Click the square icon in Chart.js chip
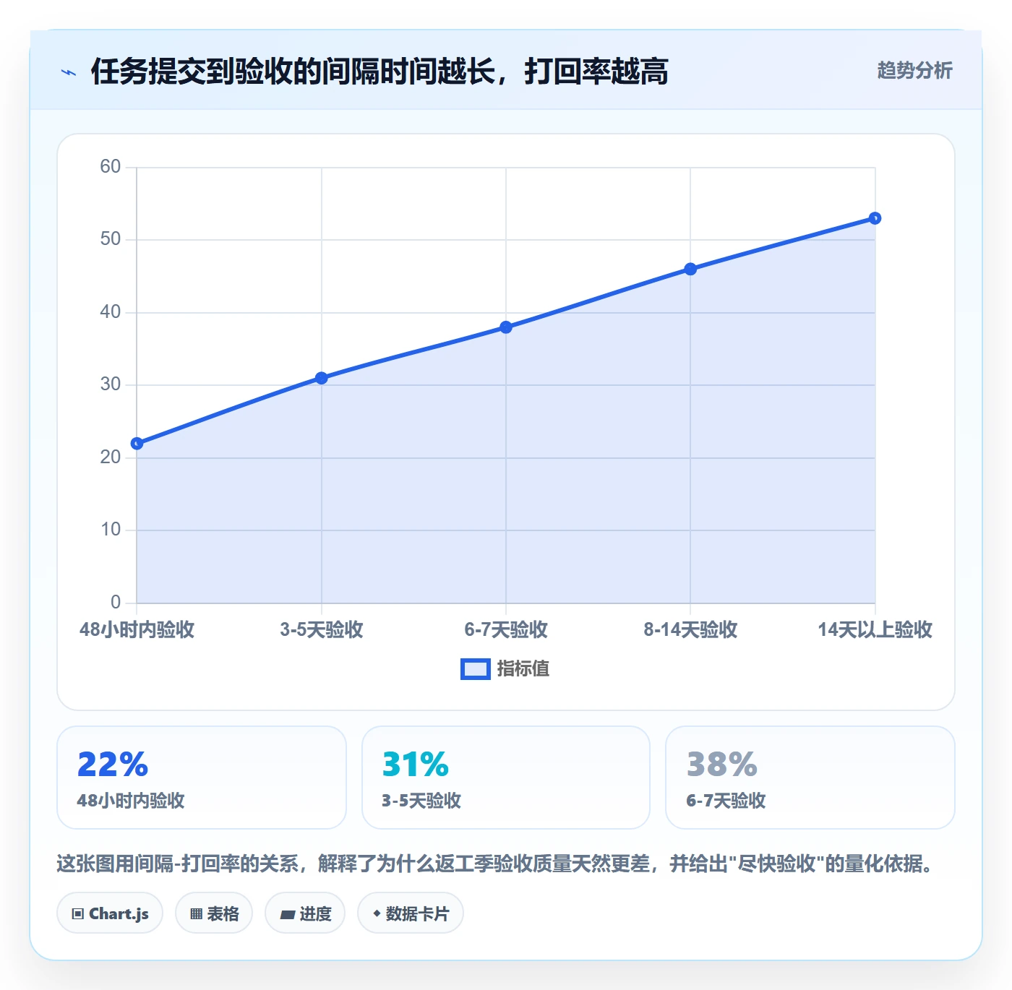 click(78, 914)
